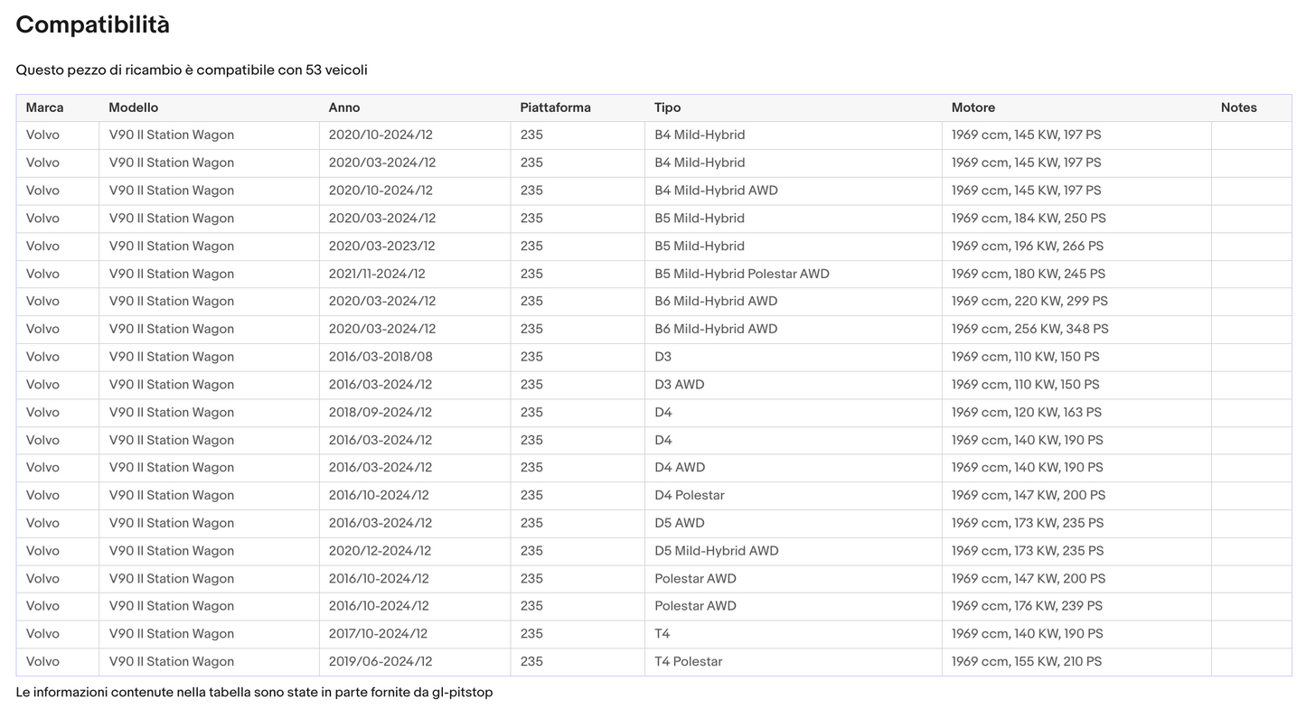
Task: Click the 184 KW, 250 PS engine cell
Action: click(x=1029, y=219)
